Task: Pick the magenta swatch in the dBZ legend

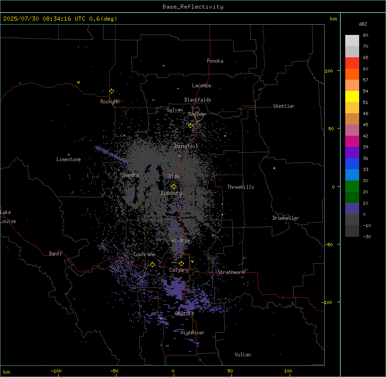Action: tap(352, 141)
